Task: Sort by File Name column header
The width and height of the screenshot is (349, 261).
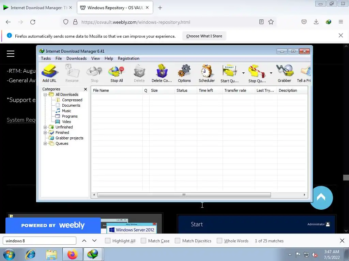Action: (117, 90)
